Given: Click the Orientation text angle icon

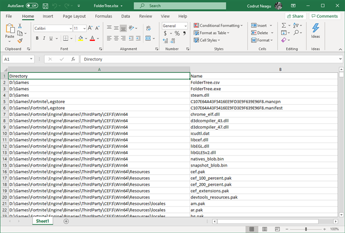Looking at the screenshot, I should pyautogui.click(x=132, y=28).
